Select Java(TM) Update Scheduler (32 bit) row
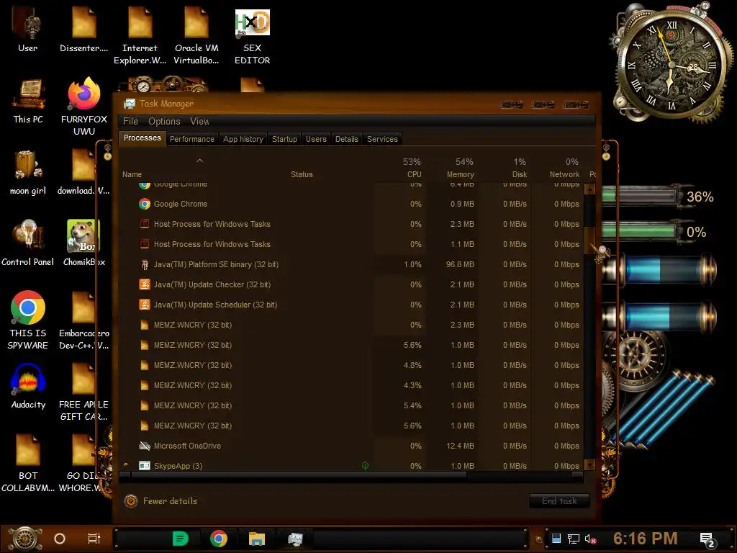737x553 pixels. (351, 305)
